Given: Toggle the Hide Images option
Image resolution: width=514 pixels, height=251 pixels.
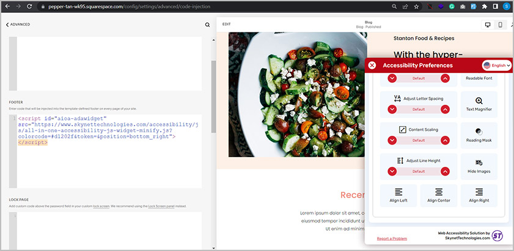Looking at the screenshot, I should [x=479, y=167].
